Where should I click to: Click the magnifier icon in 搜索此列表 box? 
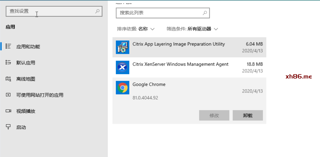point(205,13)
